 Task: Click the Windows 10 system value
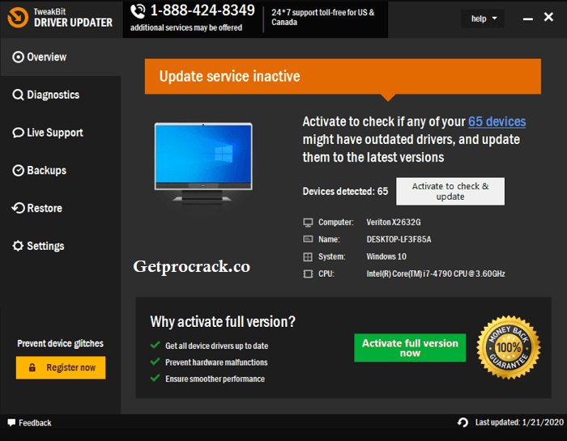386,257
